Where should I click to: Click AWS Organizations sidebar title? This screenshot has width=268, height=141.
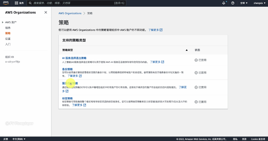[x=20, y=13]
